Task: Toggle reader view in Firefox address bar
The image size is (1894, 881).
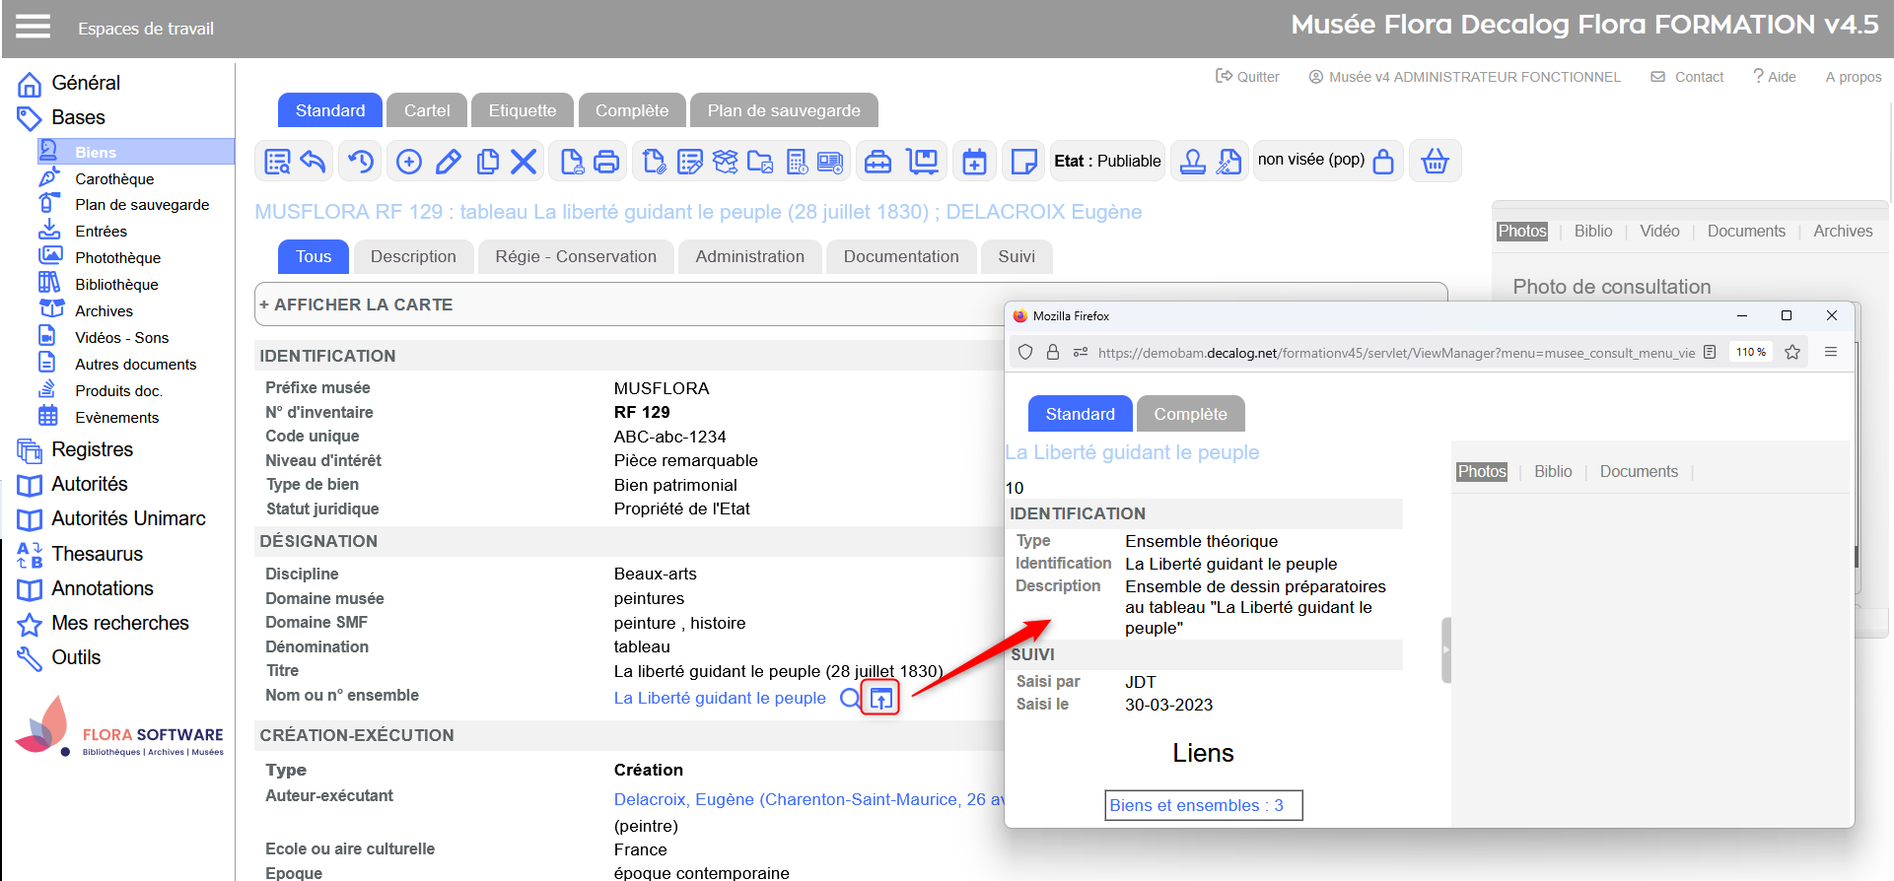Action: 1710,352
